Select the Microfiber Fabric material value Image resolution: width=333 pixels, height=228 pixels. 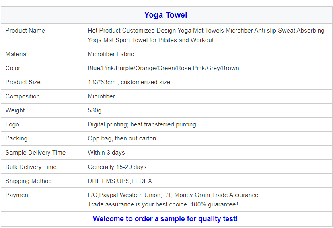tap(111, 54)
